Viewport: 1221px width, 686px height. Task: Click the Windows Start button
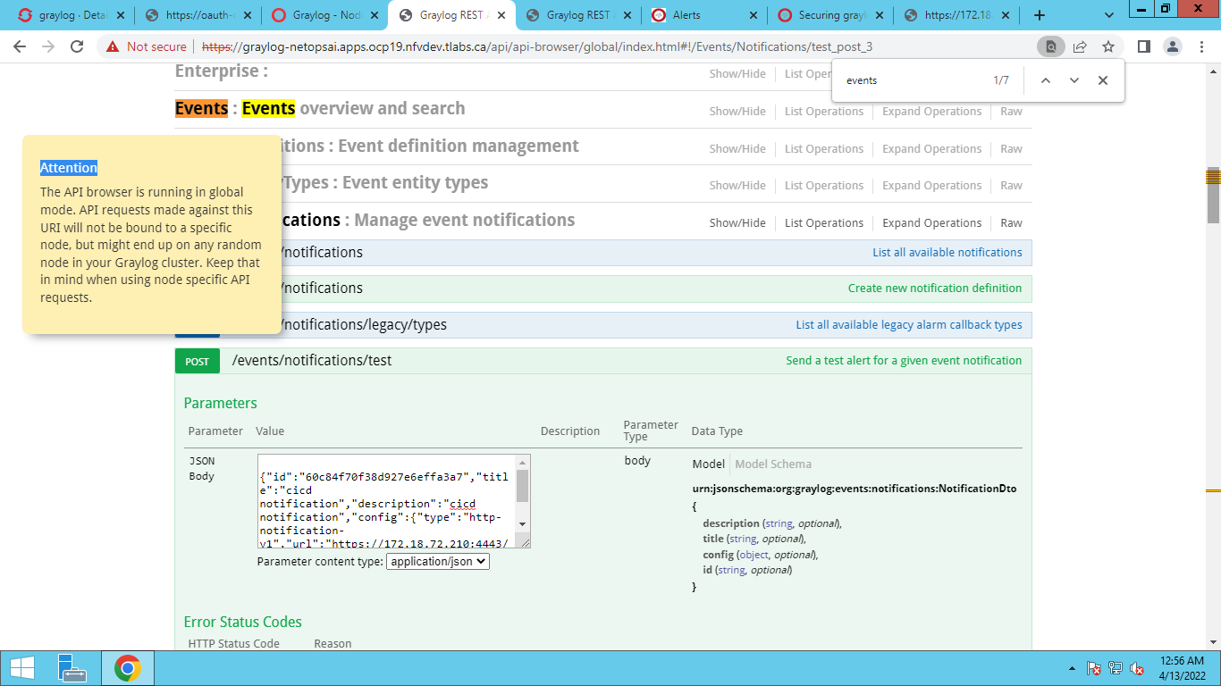point(21,668)
